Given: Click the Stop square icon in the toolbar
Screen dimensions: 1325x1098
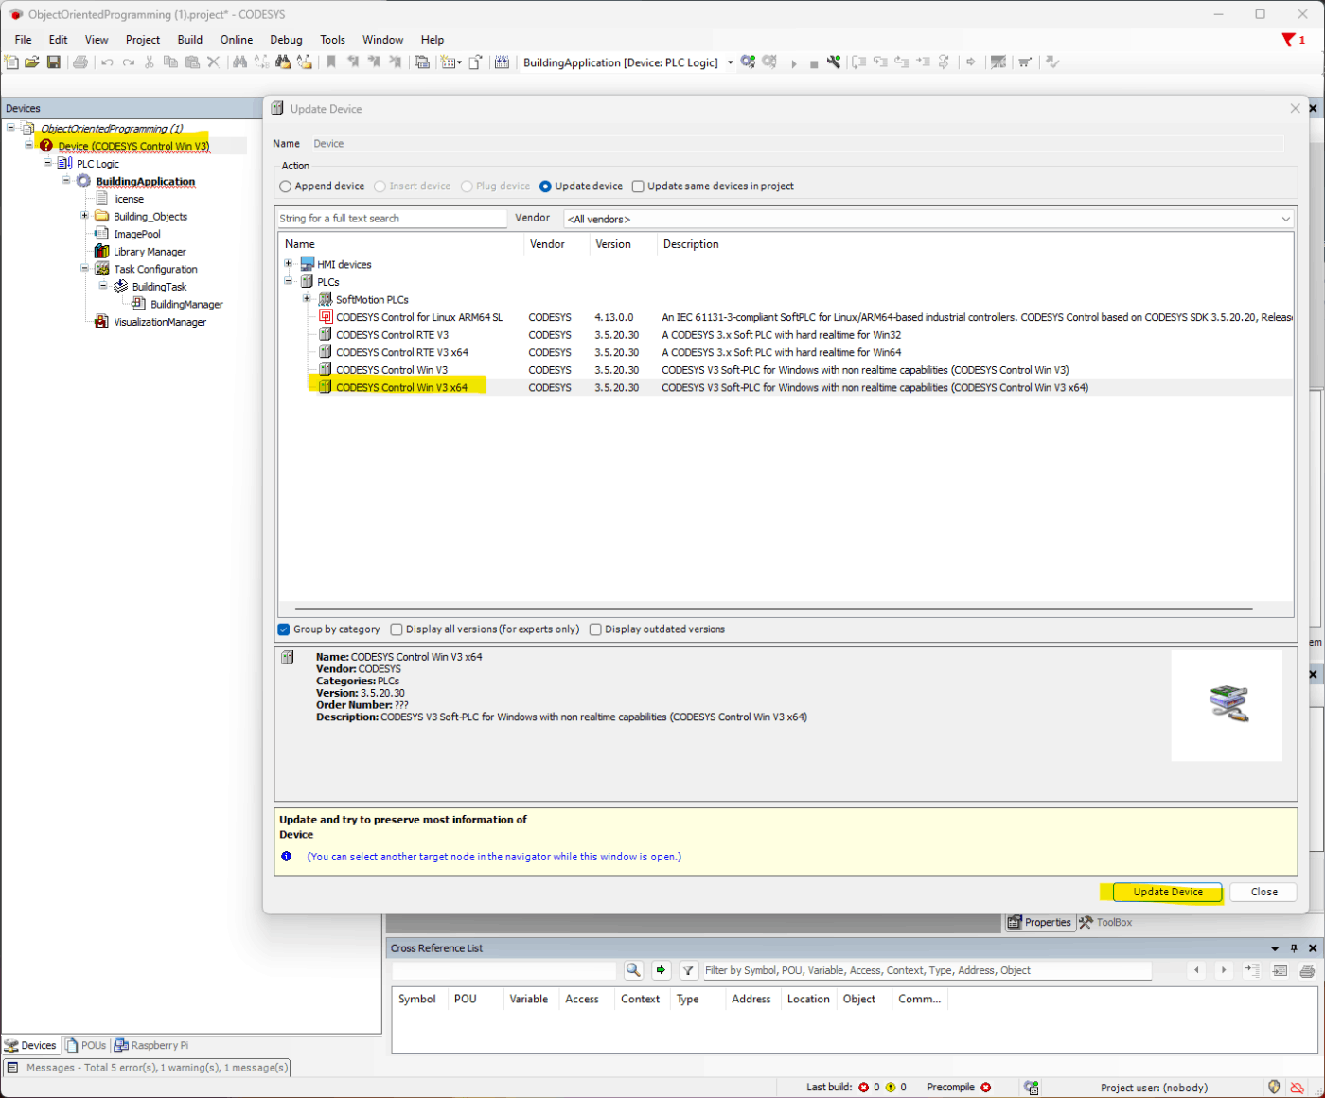Looking at the screenshot, I should 813,63.
